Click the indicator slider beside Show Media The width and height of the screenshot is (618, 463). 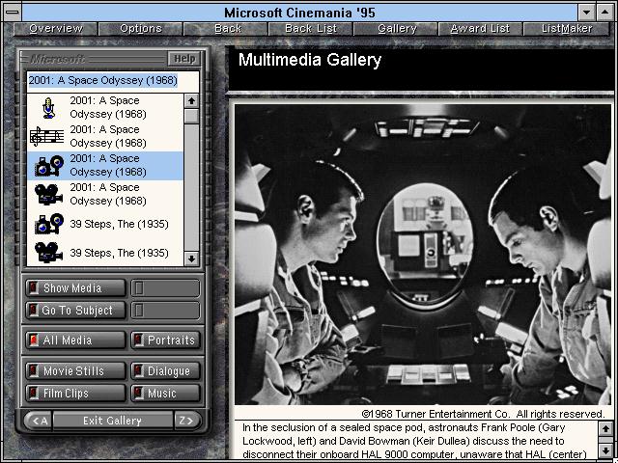coord(165,288)
